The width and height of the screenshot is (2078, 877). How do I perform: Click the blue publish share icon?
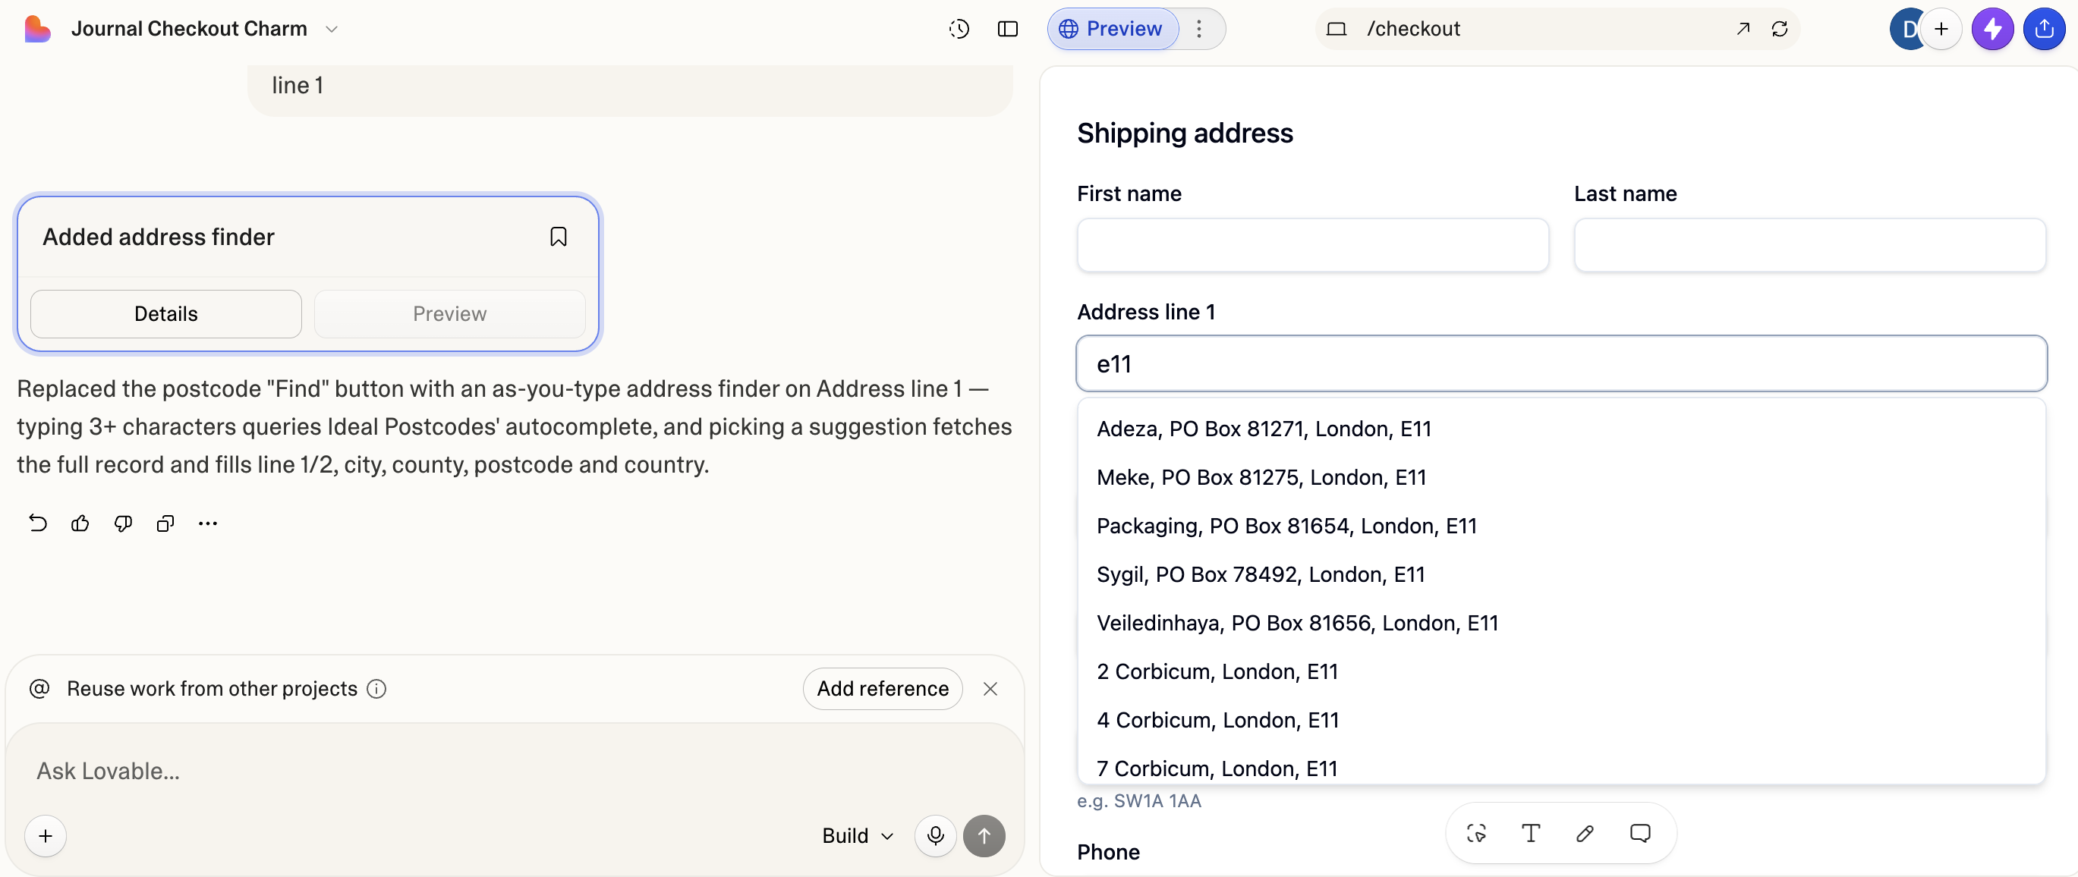pyautogui.click(x=2044, y=29)
